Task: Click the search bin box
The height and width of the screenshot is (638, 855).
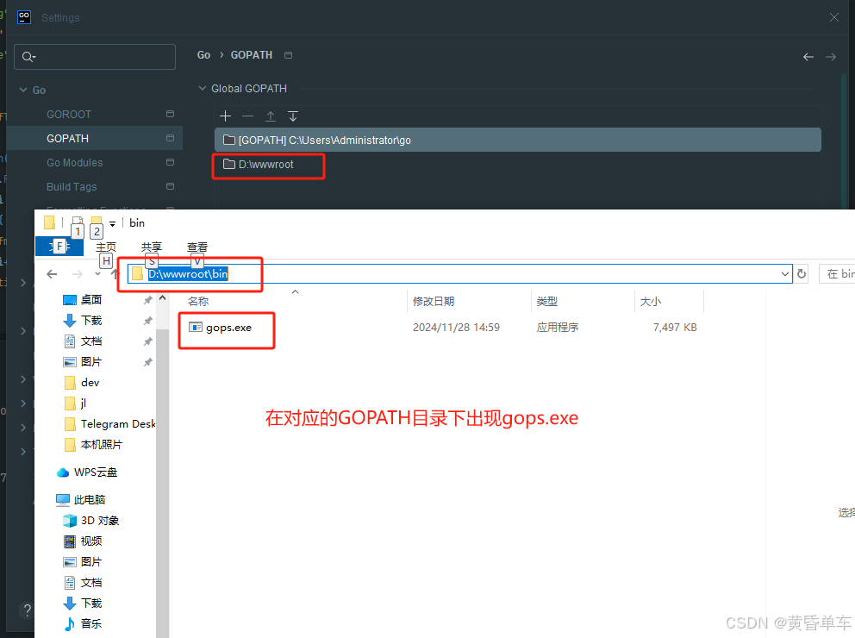Action: [837, 274]
